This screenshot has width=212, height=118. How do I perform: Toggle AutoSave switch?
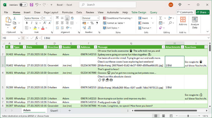pos(23,5)
